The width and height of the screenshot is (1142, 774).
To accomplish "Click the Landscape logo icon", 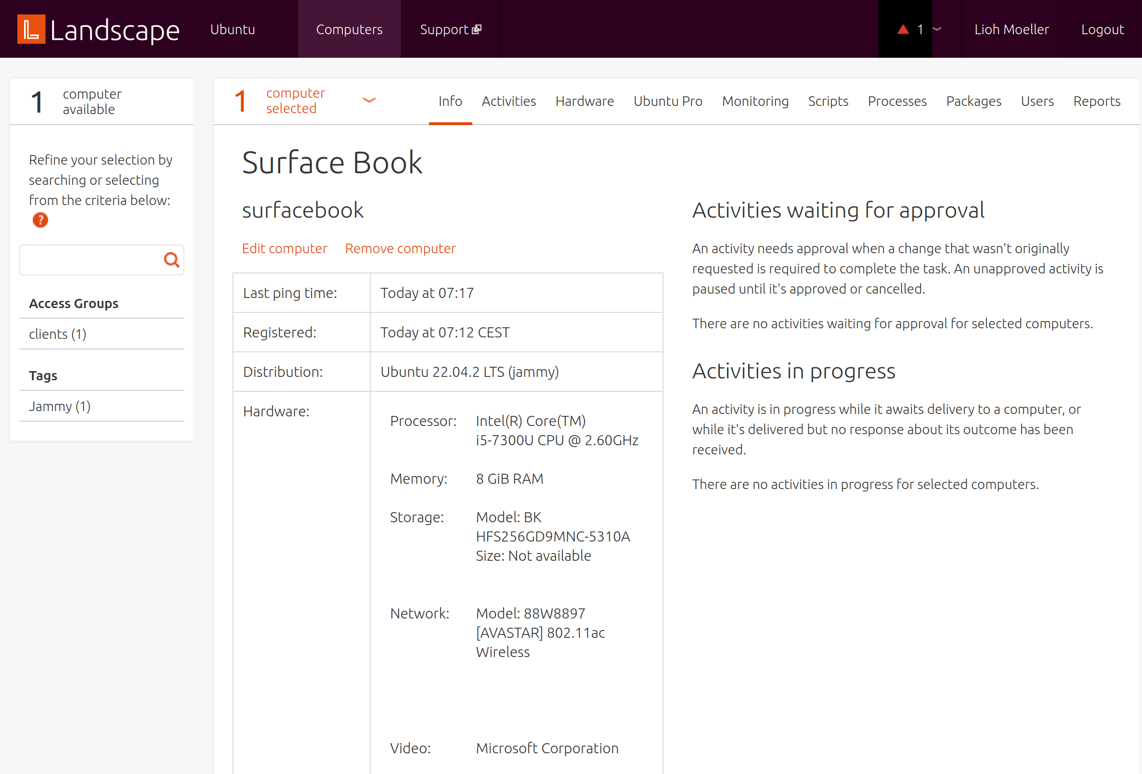I will click(31, 29).
